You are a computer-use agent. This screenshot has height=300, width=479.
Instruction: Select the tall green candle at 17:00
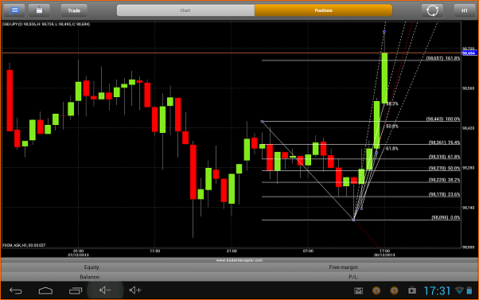pyautogui.click(x=384, y=78)
